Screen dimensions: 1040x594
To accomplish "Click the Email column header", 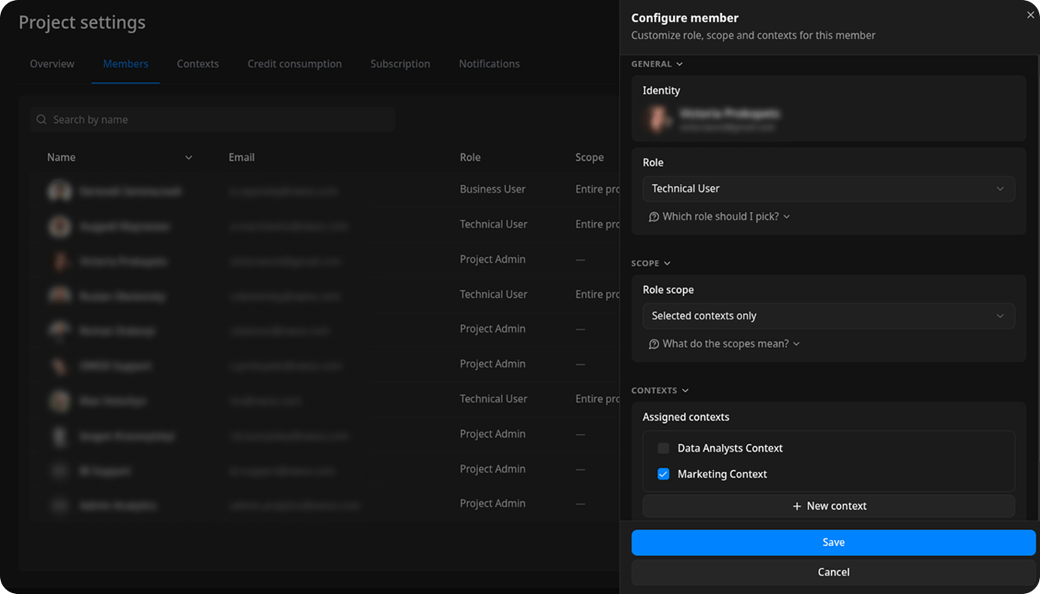I will [241, 157].
